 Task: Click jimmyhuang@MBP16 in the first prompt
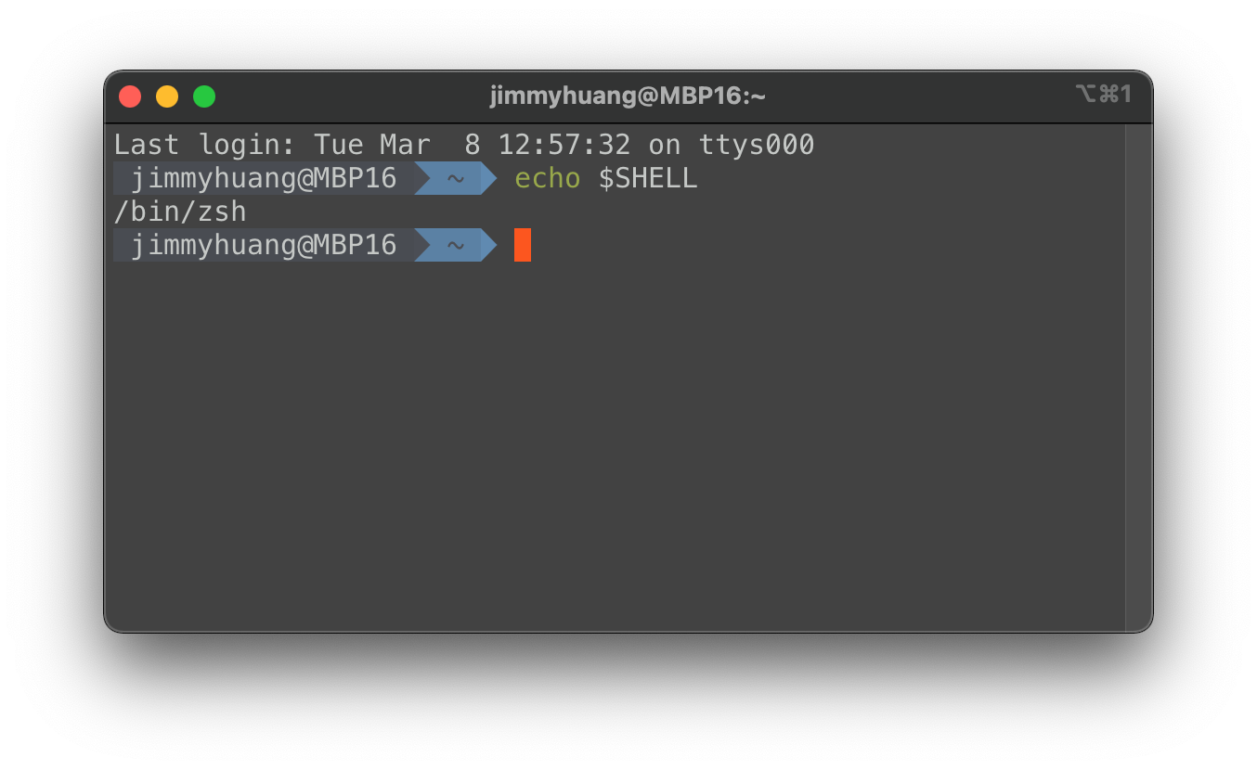pos(264,178)
